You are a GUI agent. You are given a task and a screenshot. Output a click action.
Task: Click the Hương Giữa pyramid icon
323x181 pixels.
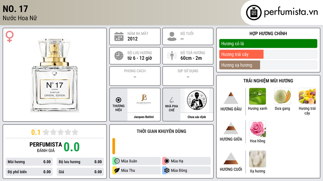[x=231, y=128]
